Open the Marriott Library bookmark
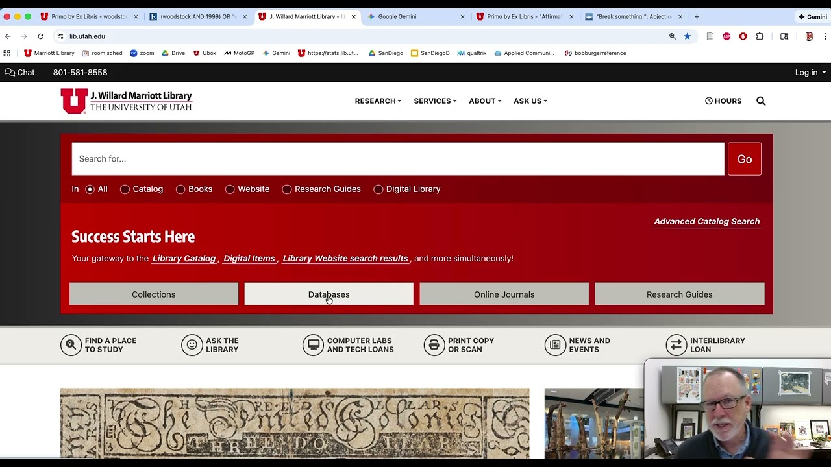 click(x=49, y=53)
